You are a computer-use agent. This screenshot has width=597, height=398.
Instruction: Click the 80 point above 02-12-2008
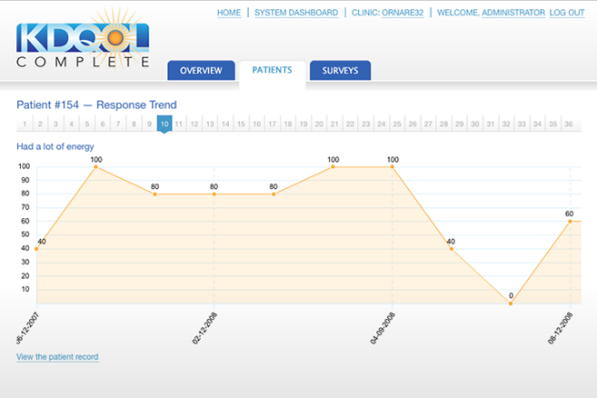[x=214, y=194]
